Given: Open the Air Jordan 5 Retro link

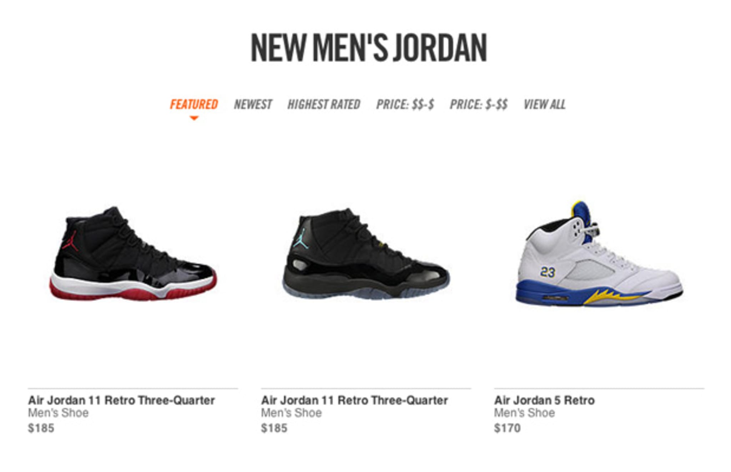Looking at the screenshot, I should point(544,400).
